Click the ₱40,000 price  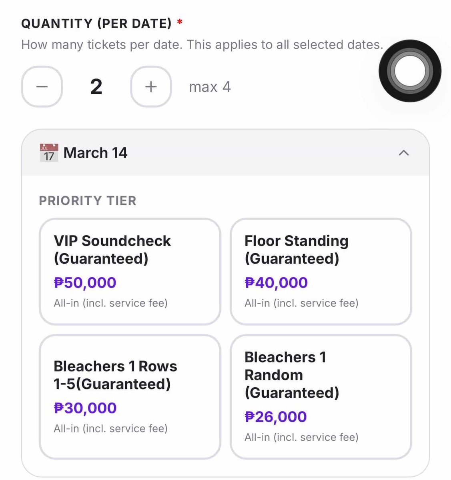(276, 283)
